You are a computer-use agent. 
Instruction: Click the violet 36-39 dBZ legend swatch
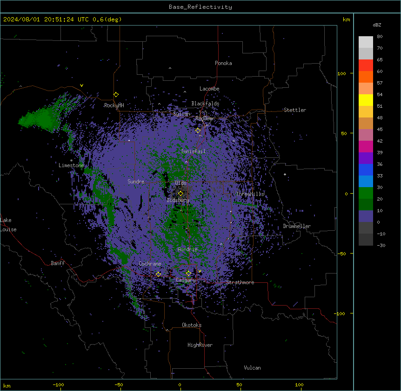(366, 158)
